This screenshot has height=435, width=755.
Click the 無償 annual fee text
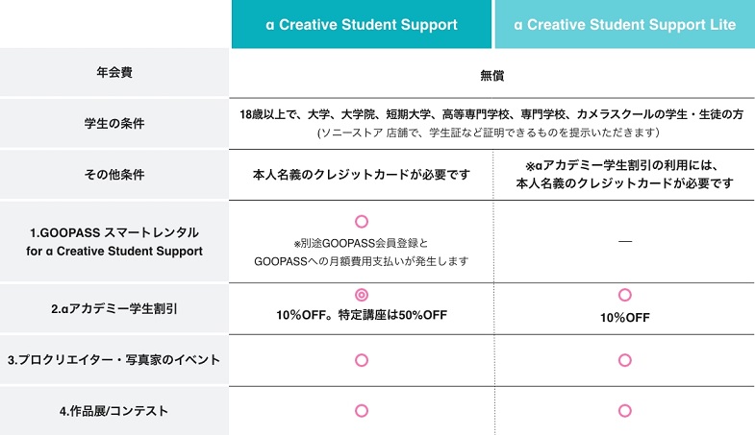[x=492, y=74]
